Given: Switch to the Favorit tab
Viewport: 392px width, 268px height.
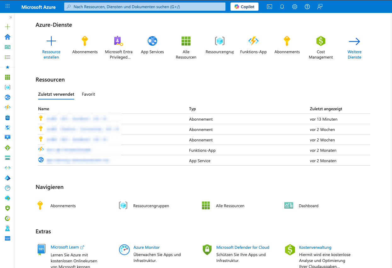Looking at the screenshot, I should tap(88, 94).
